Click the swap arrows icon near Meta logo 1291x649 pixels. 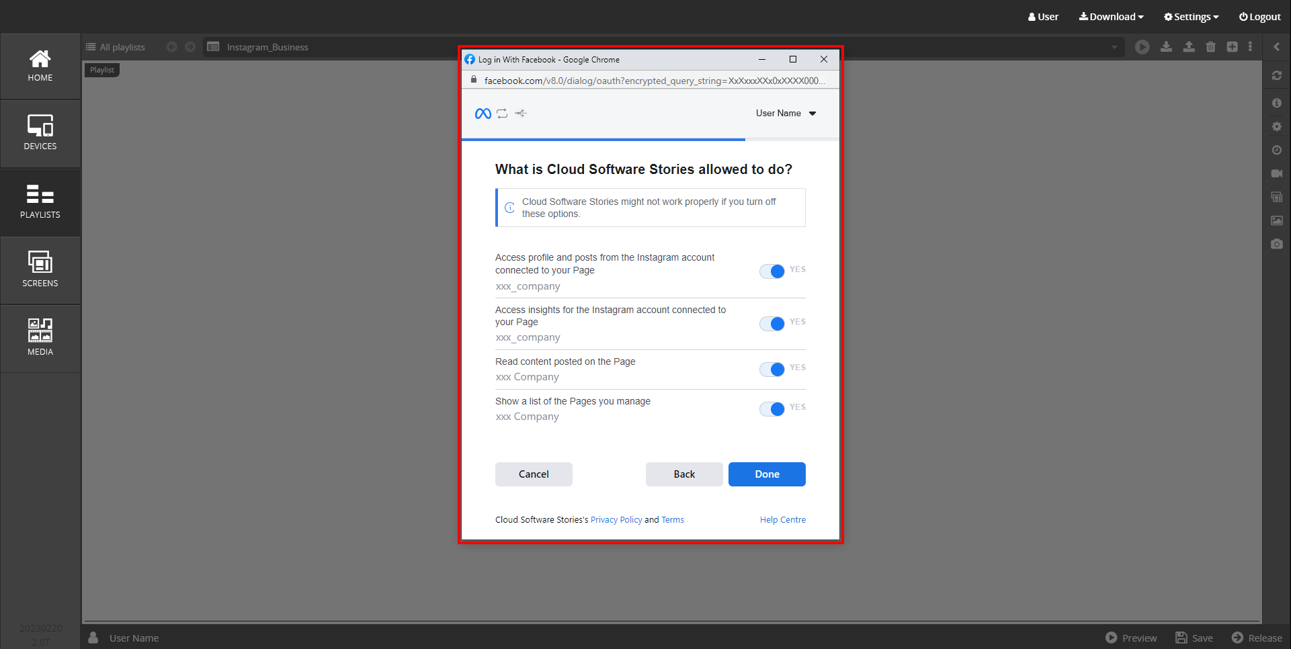click(502, 114)
